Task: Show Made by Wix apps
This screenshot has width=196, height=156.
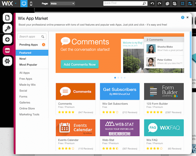Action: click(27, 85)
